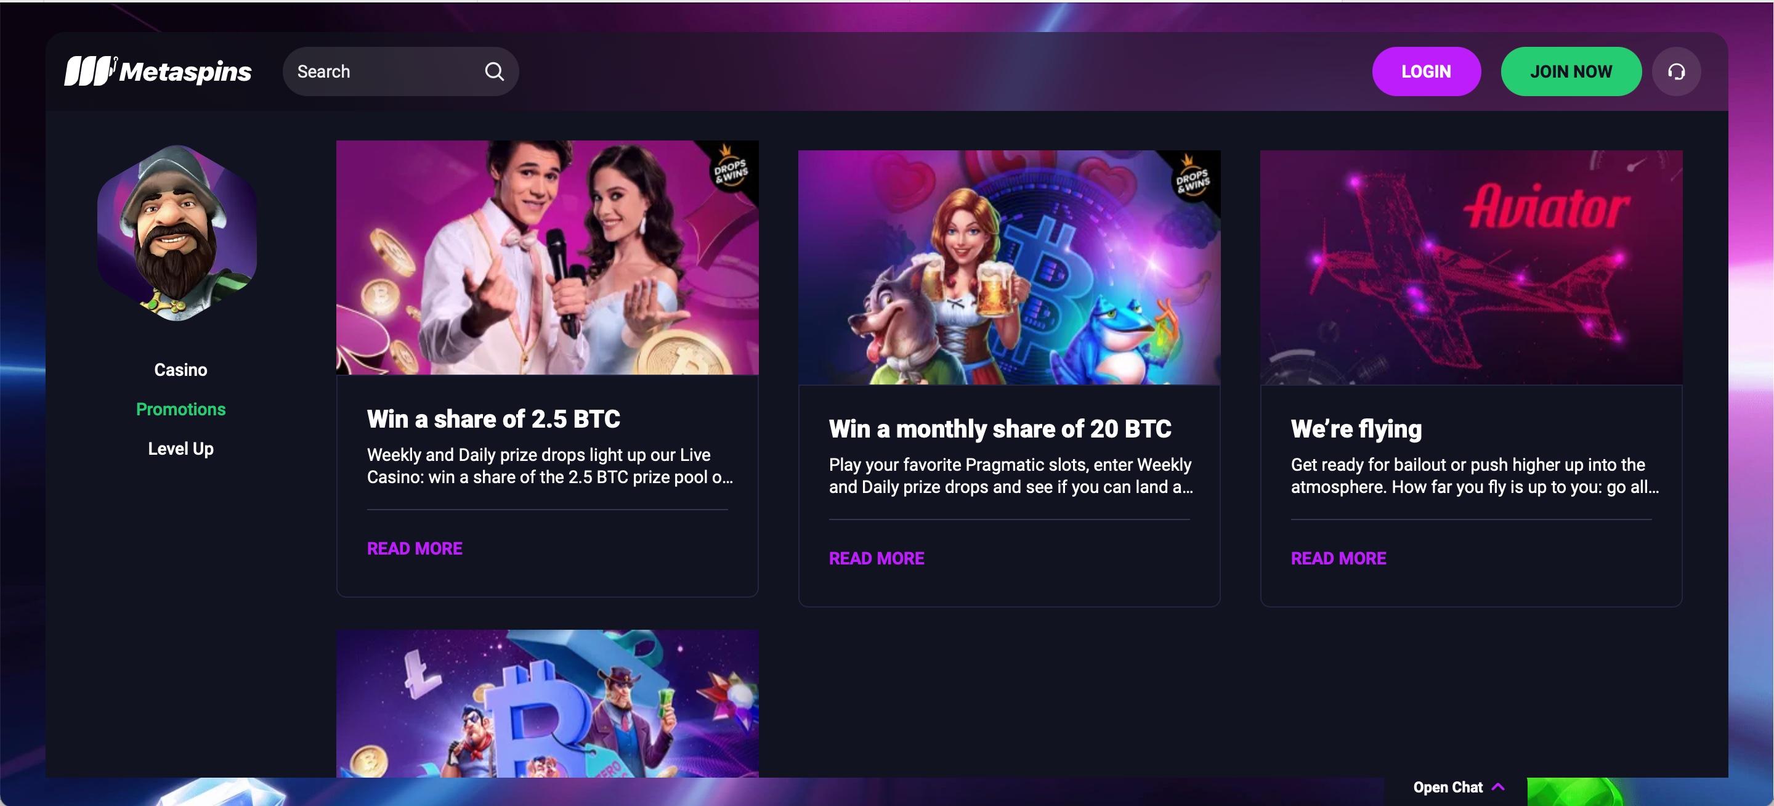Click the search magnifier icon
The height and width of the screenshot is (806, 1774).
pyautogui.click(x=494, y=71)
